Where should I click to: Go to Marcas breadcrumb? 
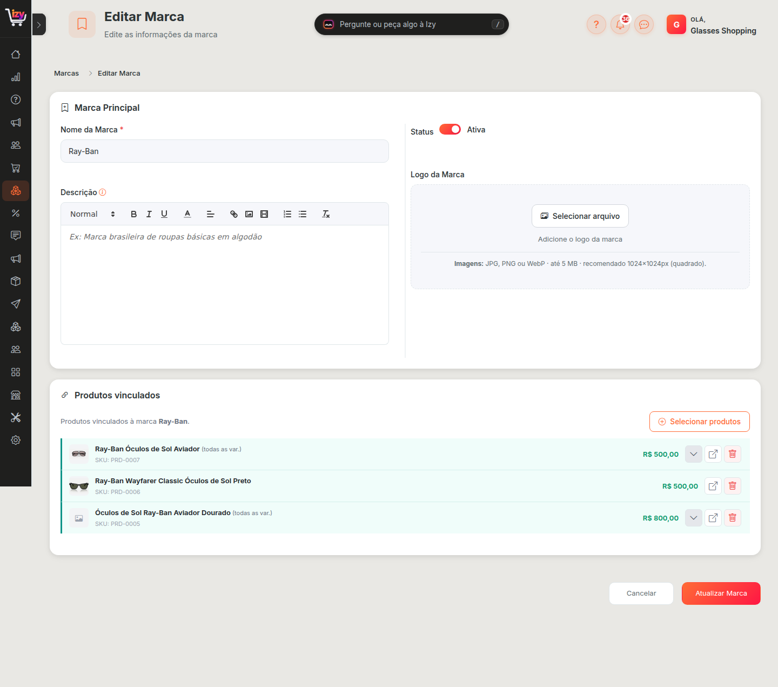(x=66, y=73)
